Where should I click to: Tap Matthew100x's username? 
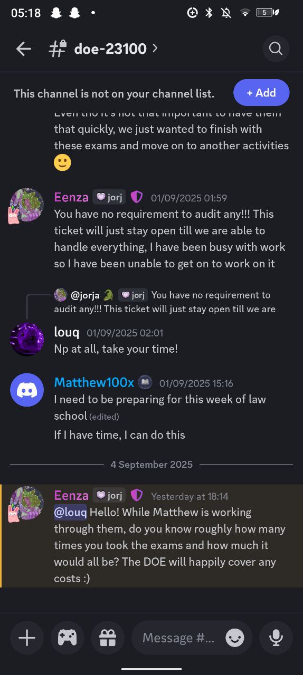94,382
